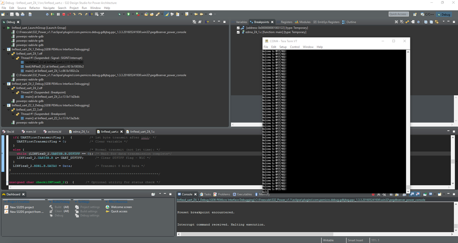458x243 pixels.
Task: Click the Open Perspective icon
Action: [x=415, y=14]
